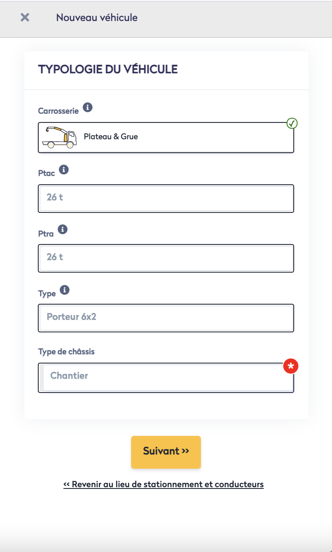Select the Ptra weight input field
Image resolution: width=332 pixels, height=552 pixels.
pyautogui.click(x=166, y=258)
